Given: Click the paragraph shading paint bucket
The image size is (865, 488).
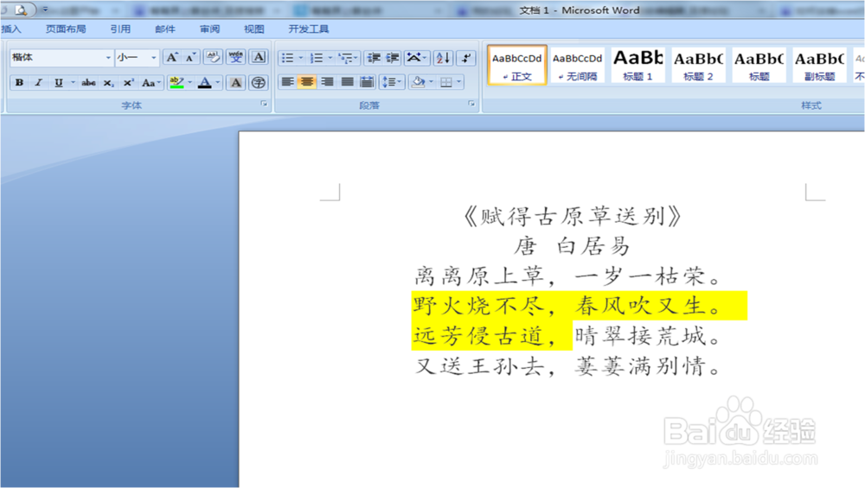Looking at the screenshot, I should pos(419,83).
